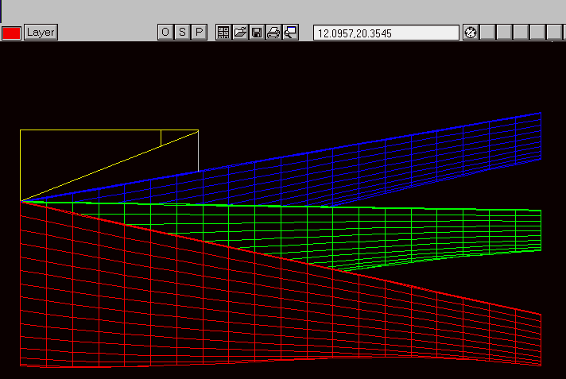This screenshot has height=379, width=566.
Task: Select the zoom window magnifier icon
Action: coord(290,33)
